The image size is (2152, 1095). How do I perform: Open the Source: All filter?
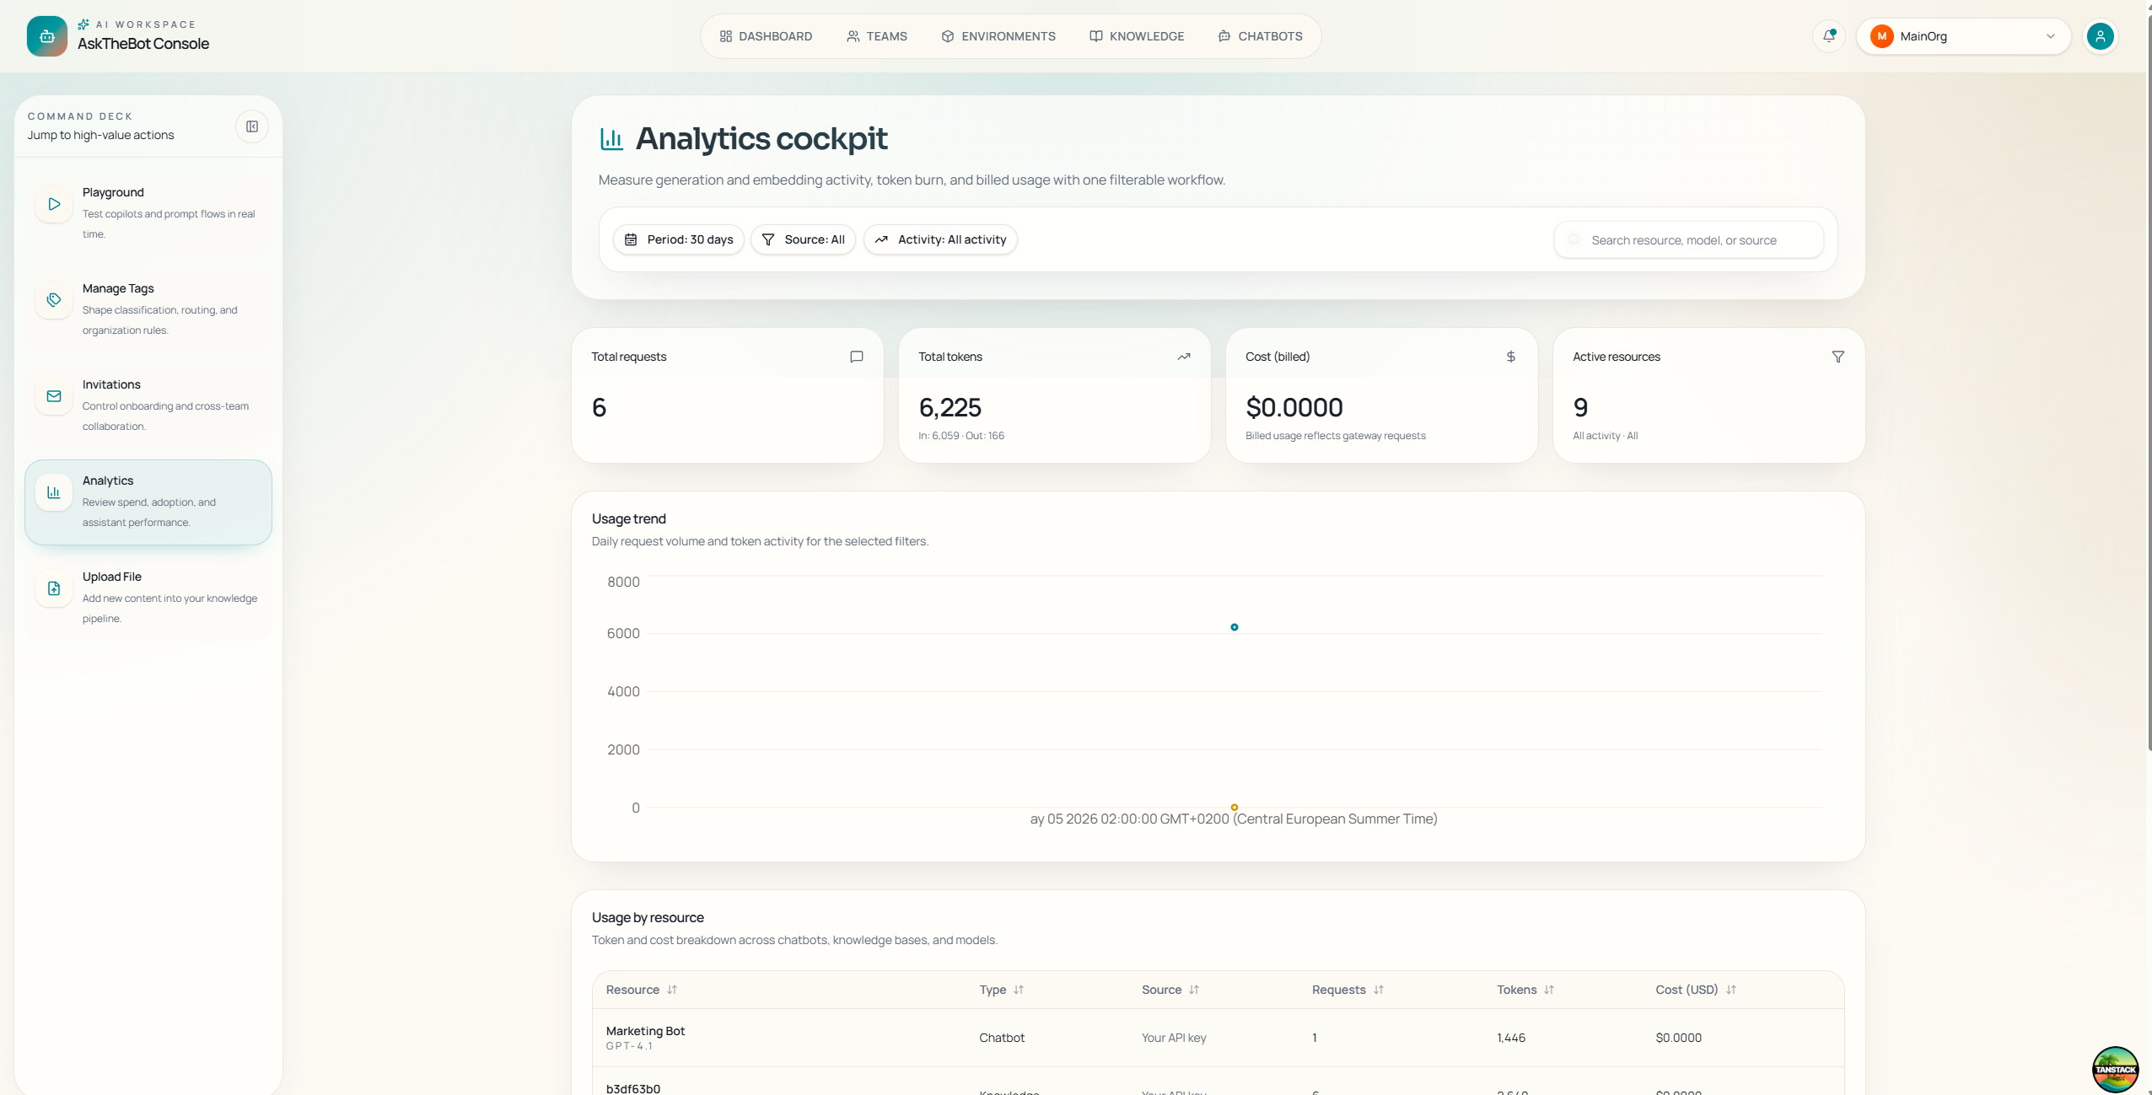coord(803,239)
